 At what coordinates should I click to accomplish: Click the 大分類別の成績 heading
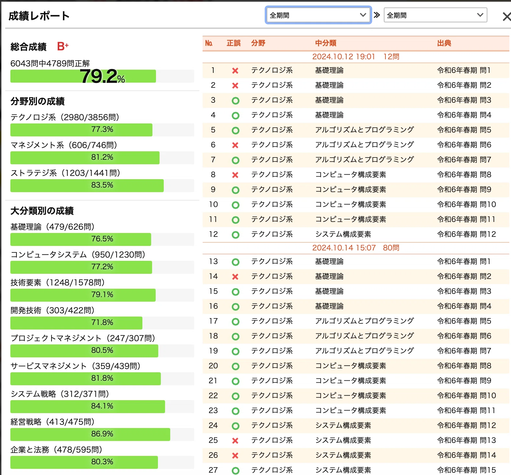click(x=42, y=211)
